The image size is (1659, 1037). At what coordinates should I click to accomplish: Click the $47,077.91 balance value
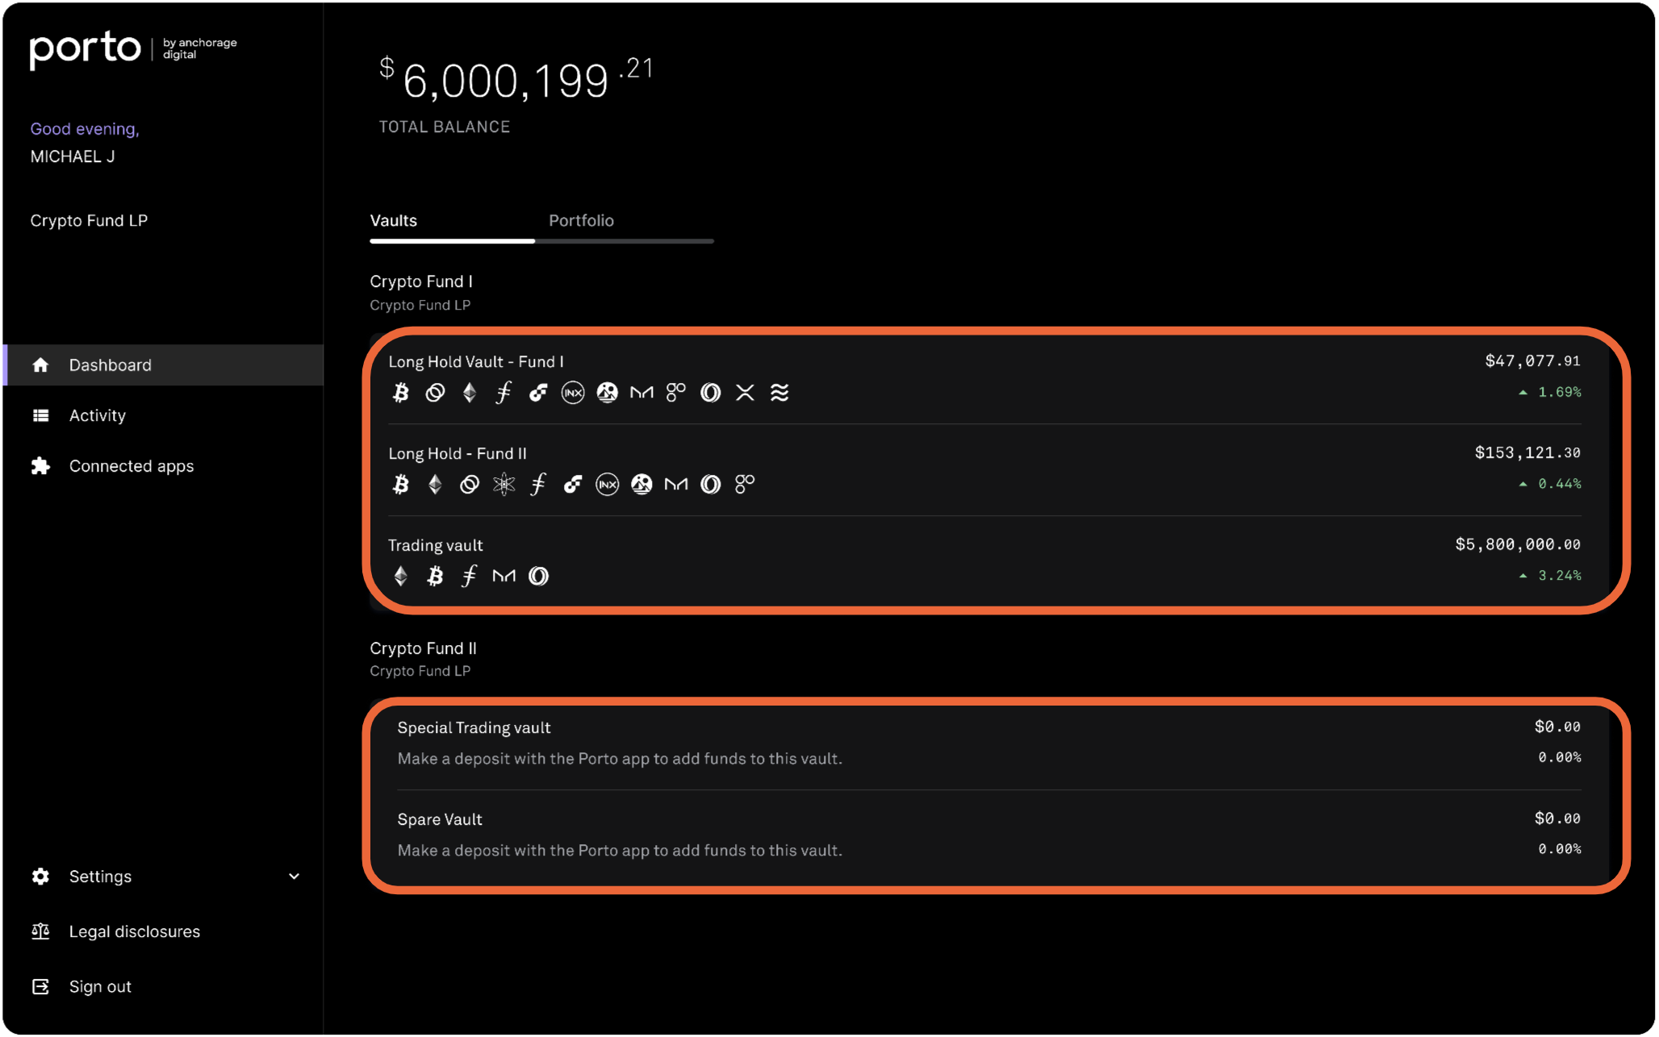click(x=1533, y=361)
